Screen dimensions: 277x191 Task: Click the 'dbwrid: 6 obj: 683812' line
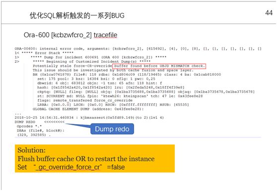[100, 83]
